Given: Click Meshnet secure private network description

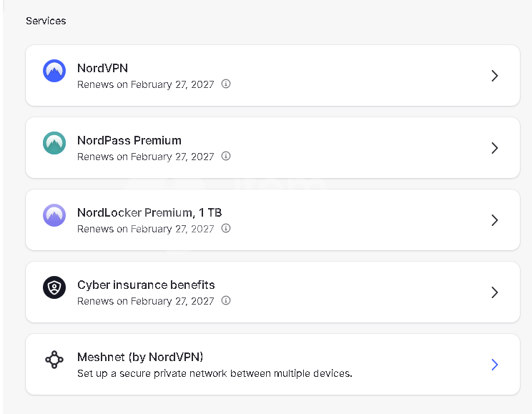Looking at the screenshot, I should coord(215,374).
